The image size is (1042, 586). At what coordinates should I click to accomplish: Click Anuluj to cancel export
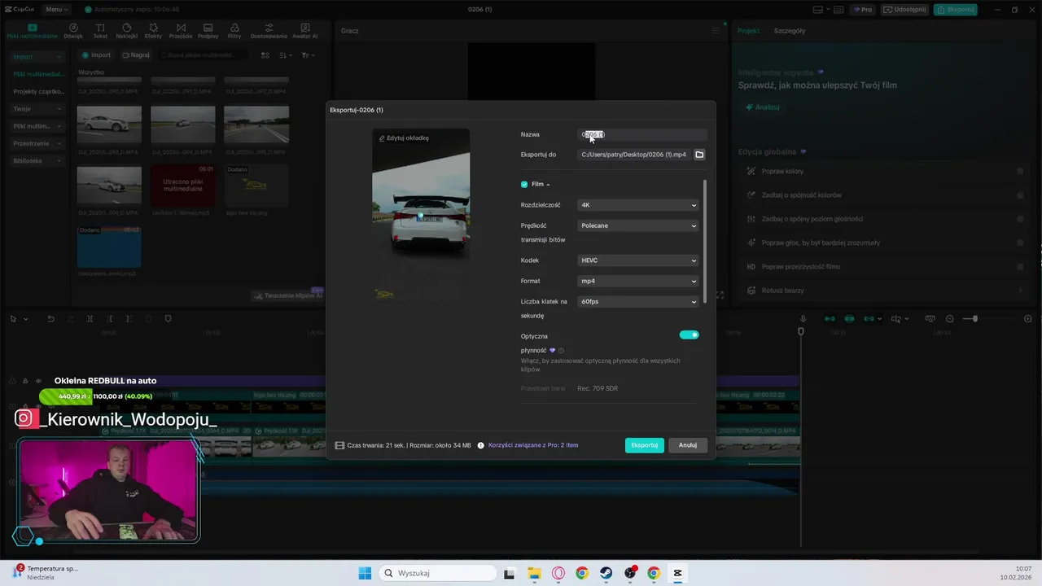(688, 445)
